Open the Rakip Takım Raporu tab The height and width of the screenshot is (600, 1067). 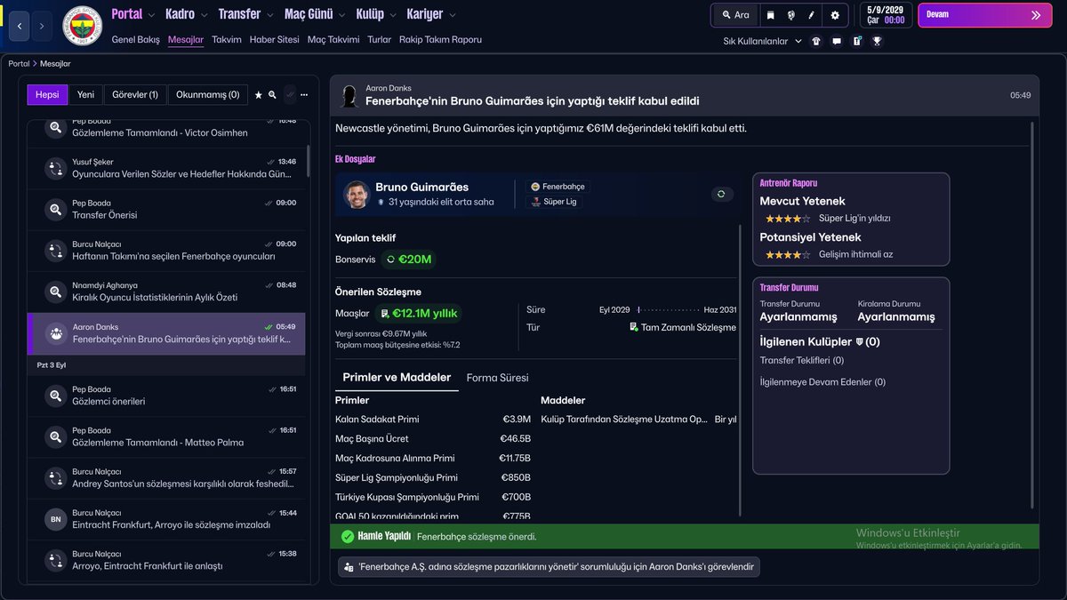440,40
